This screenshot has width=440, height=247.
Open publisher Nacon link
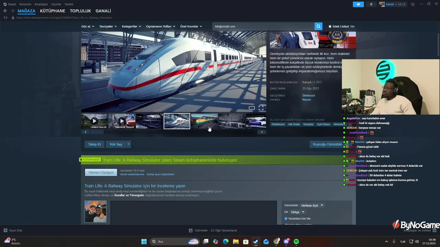click(x=307, y=99)
